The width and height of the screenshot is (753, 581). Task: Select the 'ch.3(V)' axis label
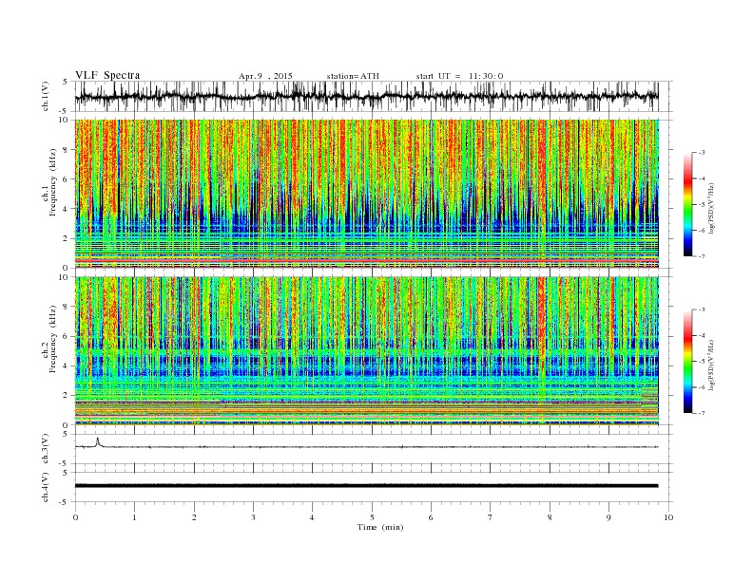(x=46, y=449)
